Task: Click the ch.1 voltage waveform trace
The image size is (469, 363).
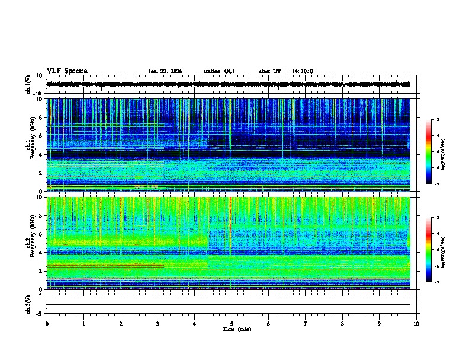Action: coord(229,84)
